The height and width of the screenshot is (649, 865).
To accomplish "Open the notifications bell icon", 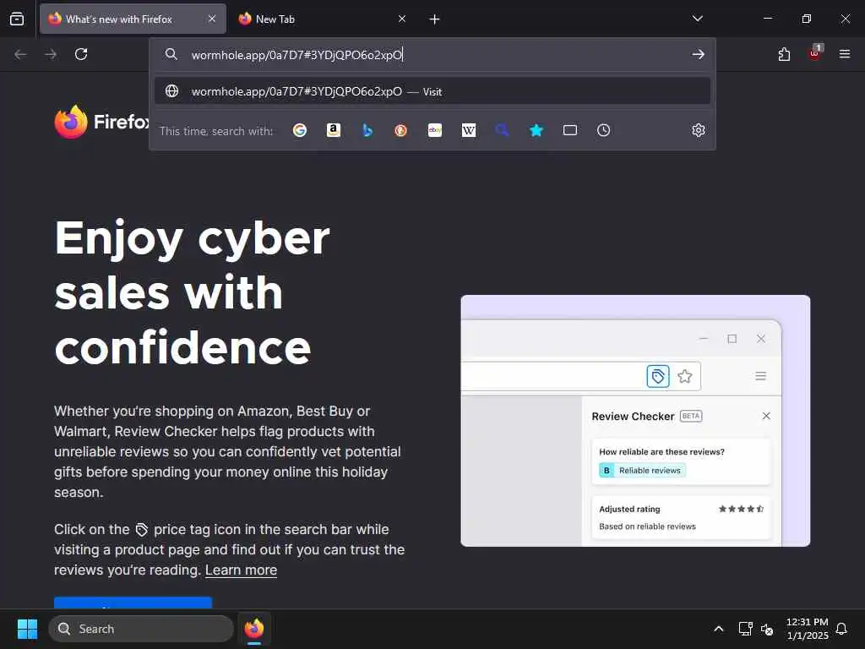I will pos(841,629).
